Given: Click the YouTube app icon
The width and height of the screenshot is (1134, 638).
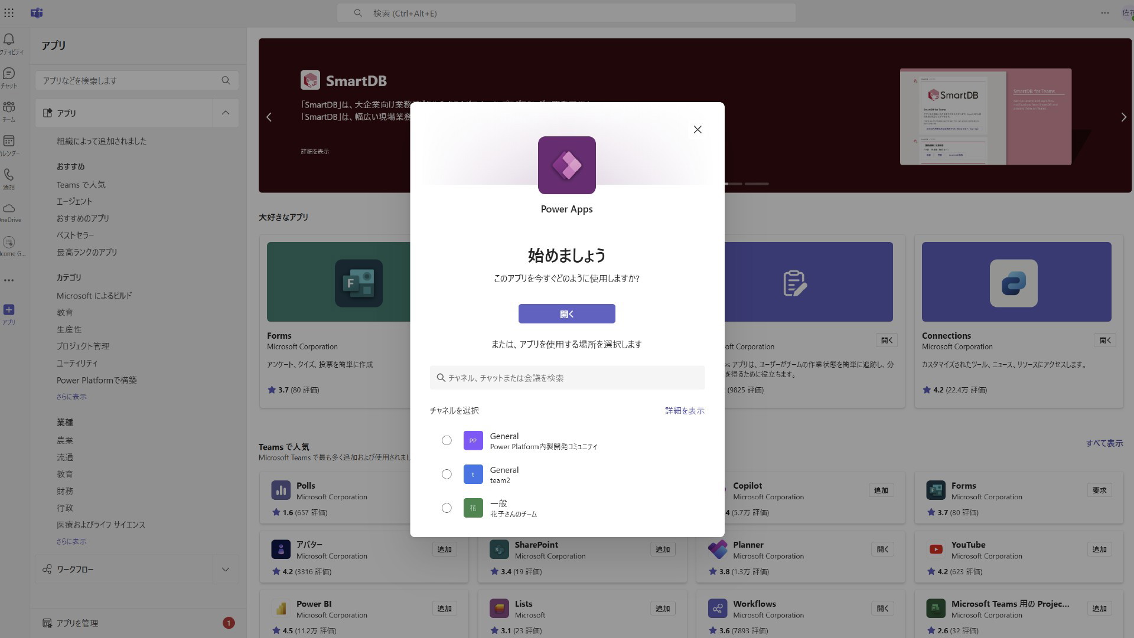Looking at the screenshot, I should click(x=936, y=549).
